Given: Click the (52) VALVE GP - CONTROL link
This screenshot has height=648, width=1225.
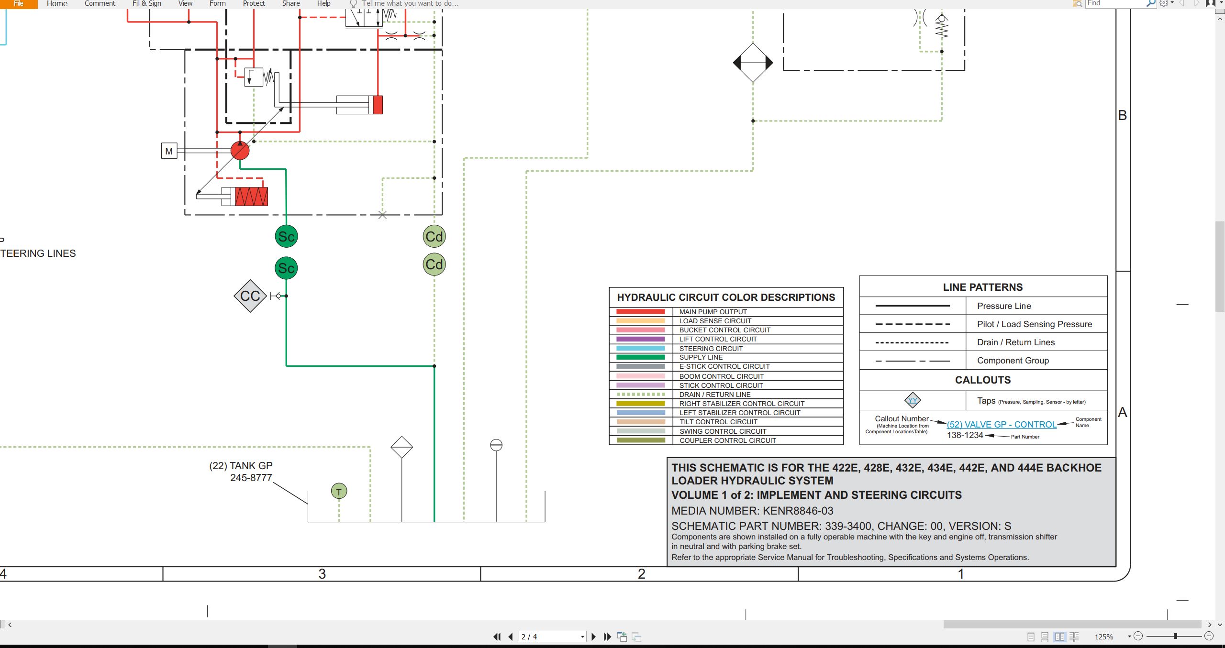Looking at the screenshot, I should (x=1002, y=424).
